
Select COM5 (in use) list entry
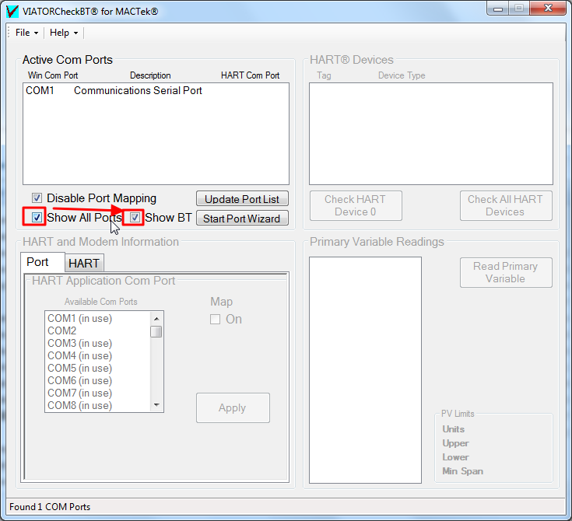click(x=97, y=368)
